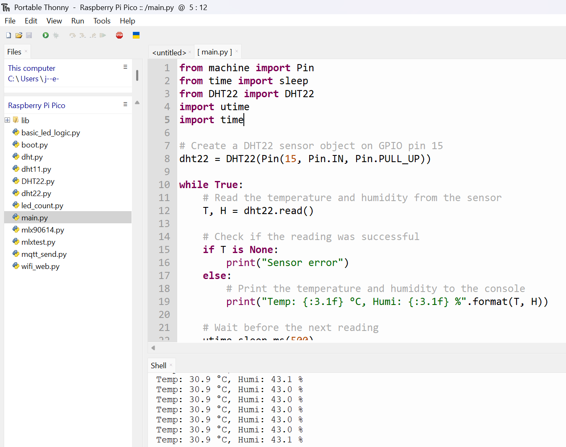Screen dimensions: 566x447
Task: Open the File menu
Action: pos(10,21)
